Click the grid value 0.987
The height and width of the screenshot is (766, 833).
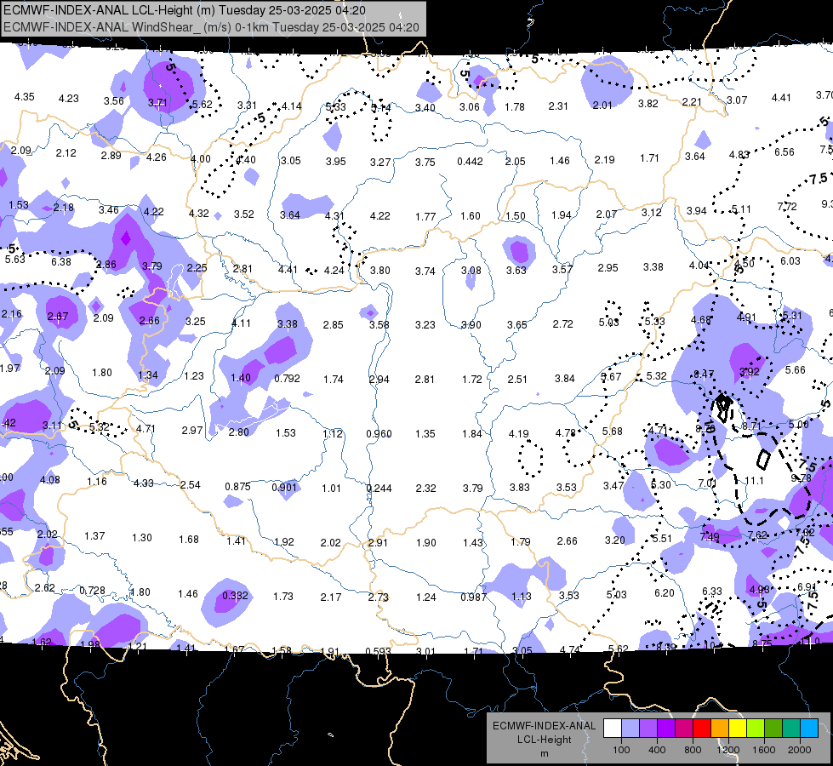tap(473, 597)
